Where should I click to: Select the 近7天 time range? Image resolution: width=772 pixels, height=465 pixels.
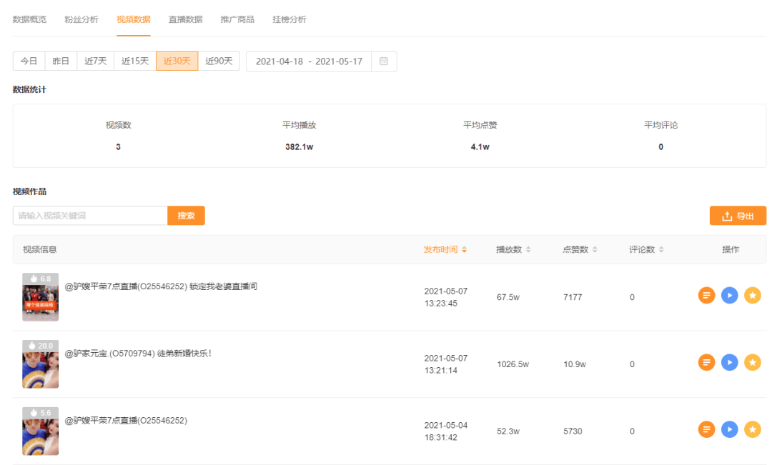click(95, 61)
